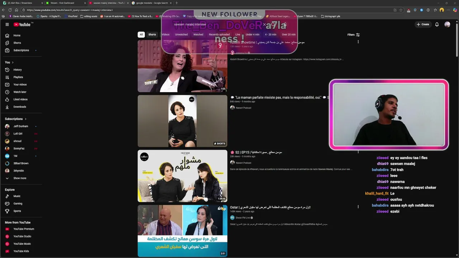Play the Nawart Podcast 1:36:10 video thumbnail
The height and width of the screenshot is (258, 459).
pyautogui.click(x=183, y=176)
